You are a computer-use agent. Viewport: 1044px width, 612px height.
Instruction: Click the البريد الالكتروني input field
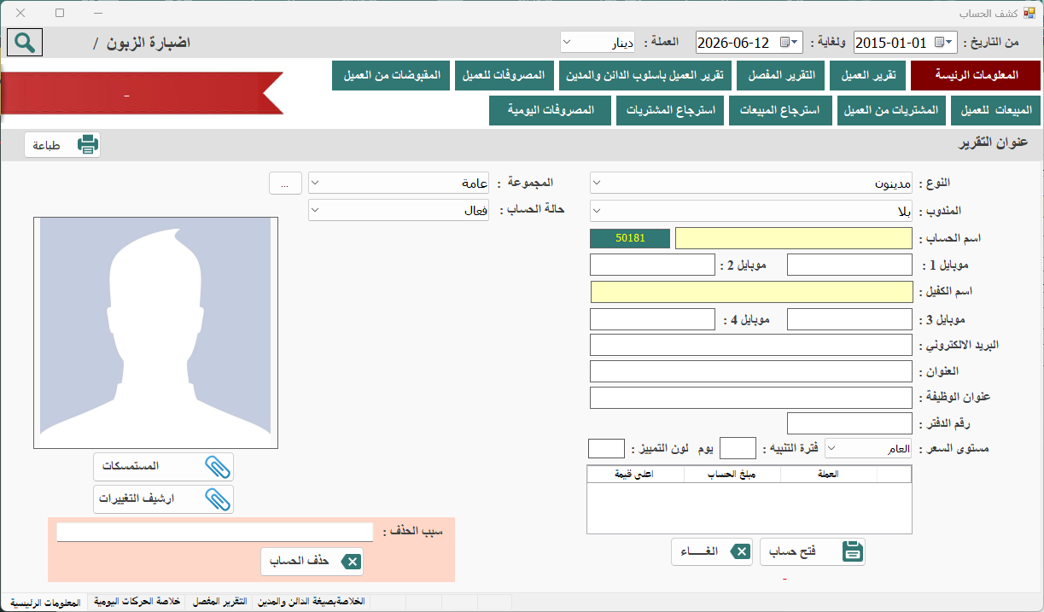click(751, 345)
